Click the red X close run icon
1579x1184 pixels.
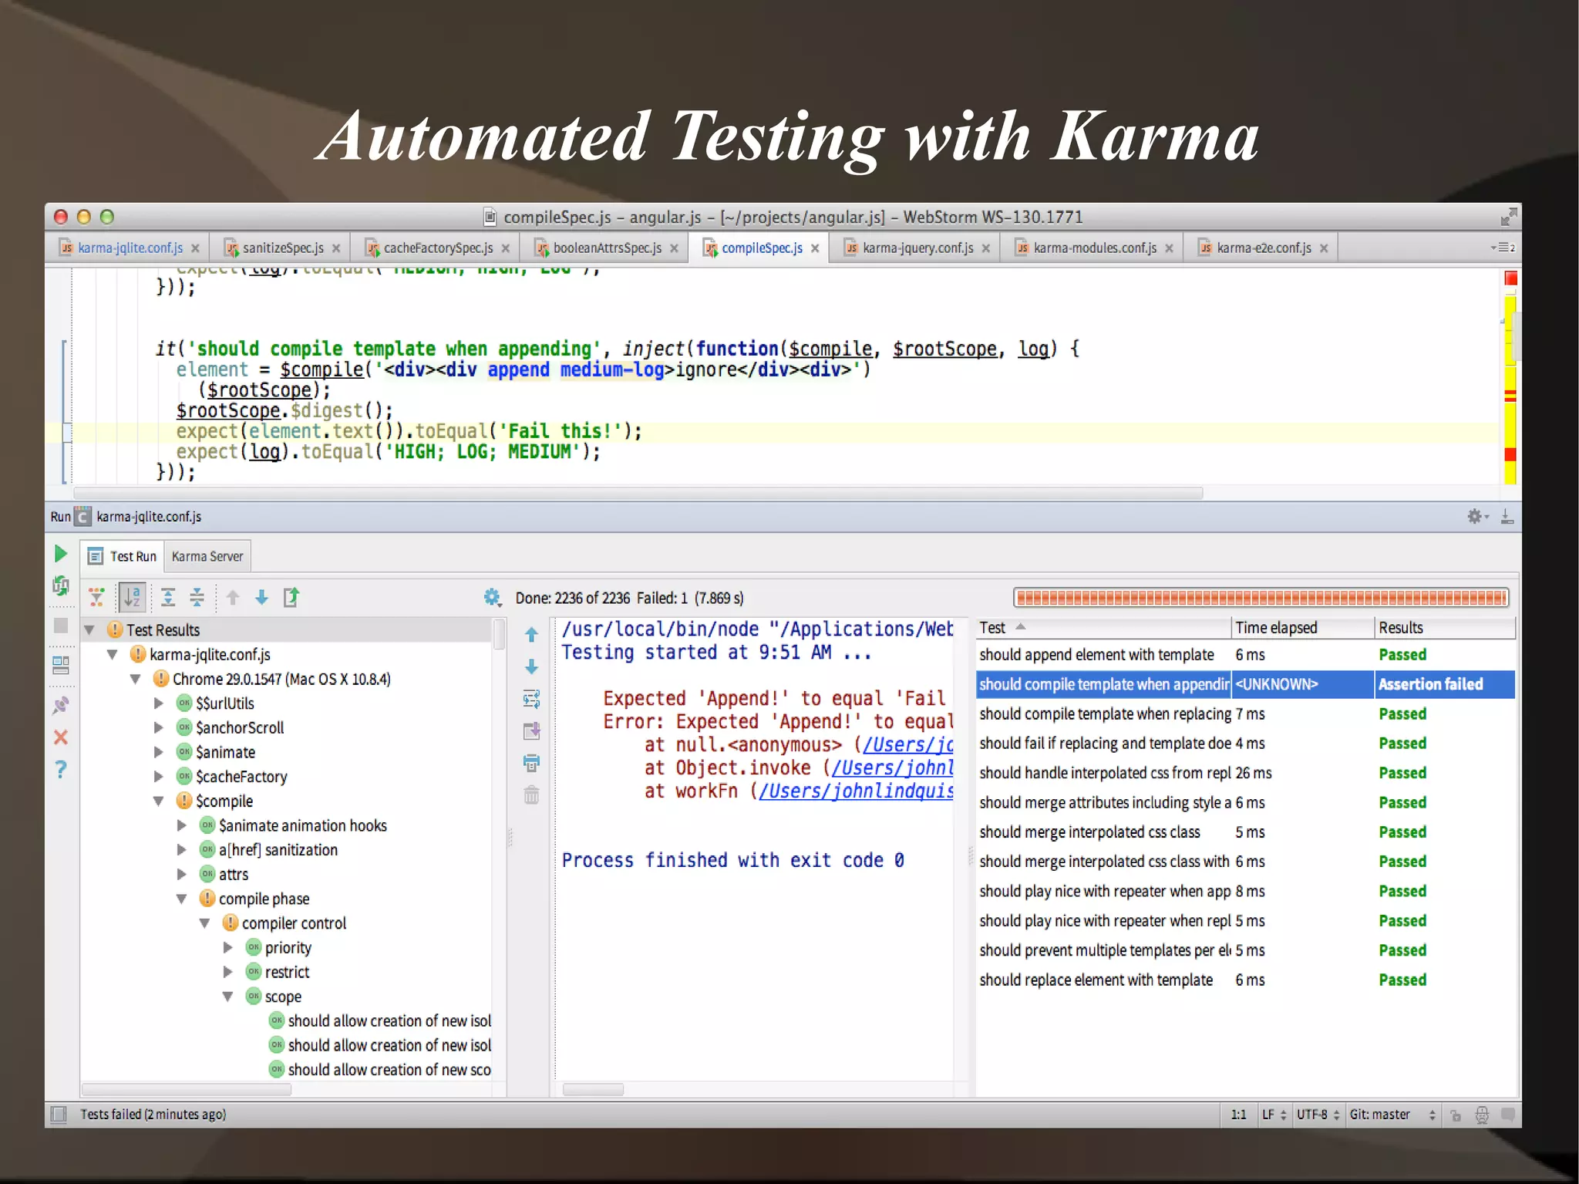[61, 737]
